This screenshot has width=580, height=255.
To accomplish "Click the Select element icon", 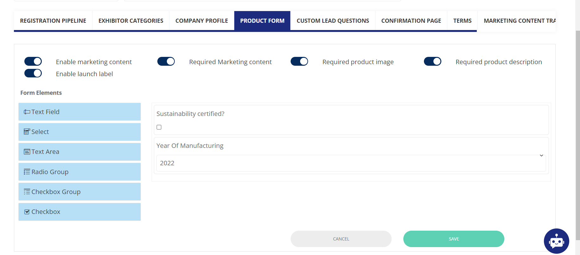I will [x=27, y=132].
